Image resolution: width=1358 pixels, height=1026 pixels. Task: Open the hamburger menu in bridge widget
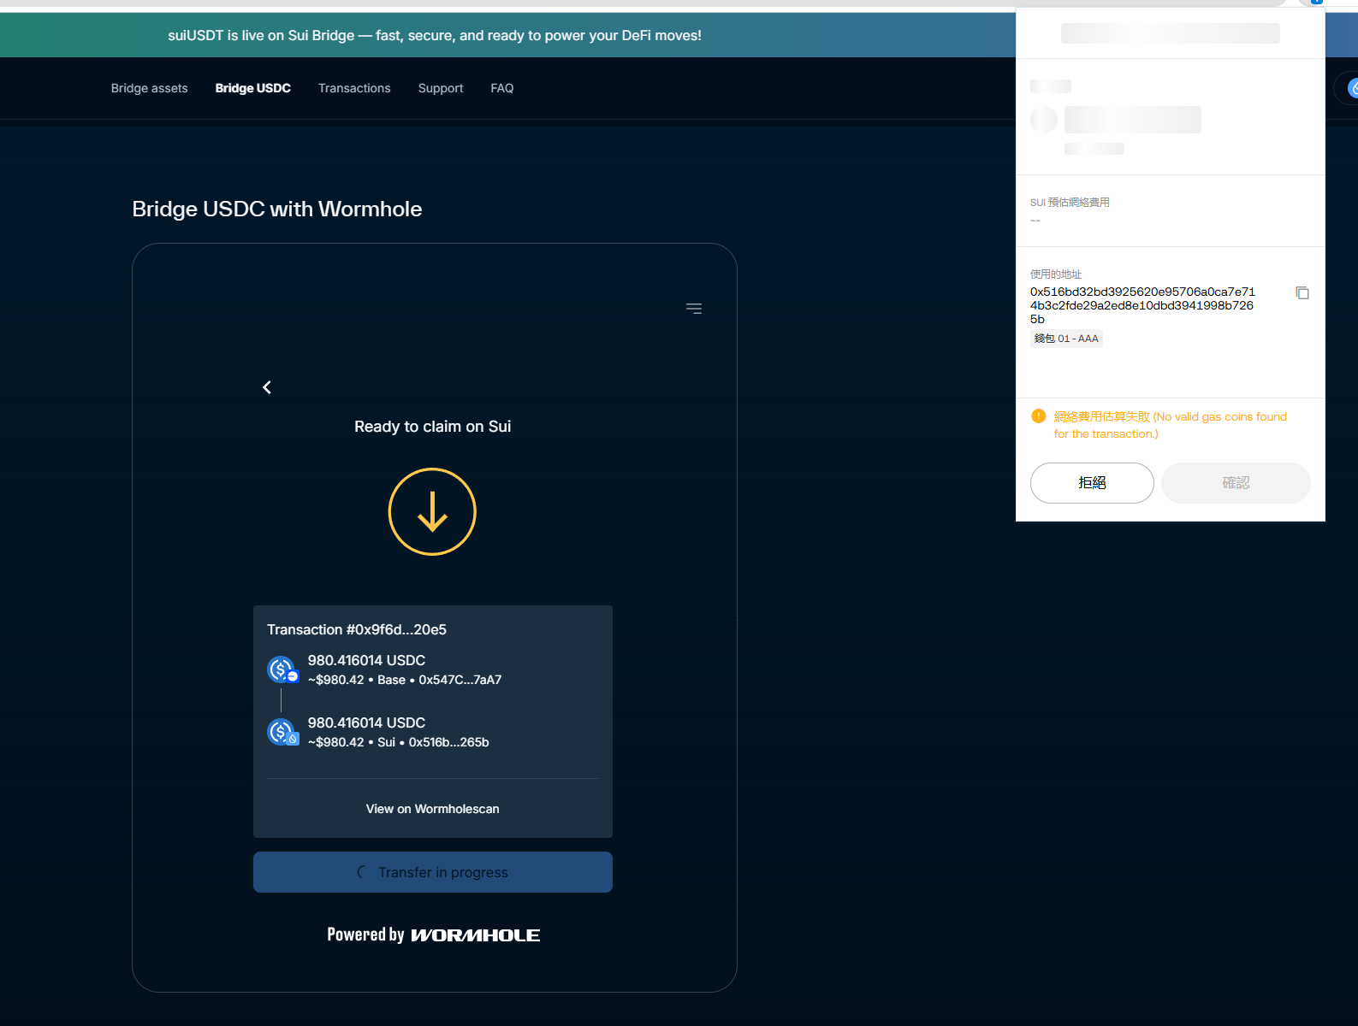tap(694, 309)
